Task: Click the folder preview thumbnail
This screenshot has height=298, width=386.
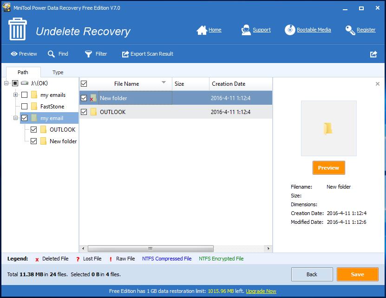Action: coord(329,128)
